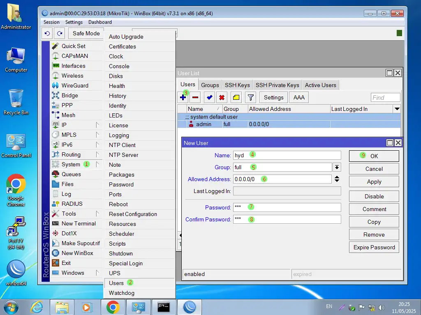The image size is (421, 315).
Task: Click the red X Disable icon
Action: [222, 97]
